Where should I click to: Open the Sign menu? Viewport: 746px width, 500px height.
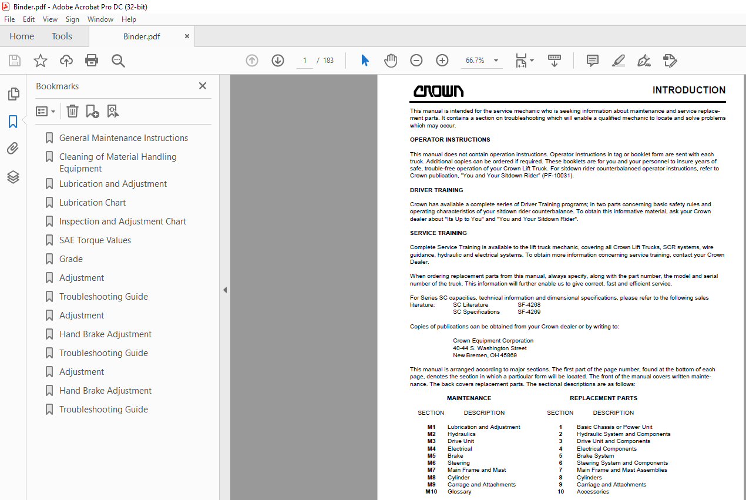pyautogui.click(x=72, y=19)
